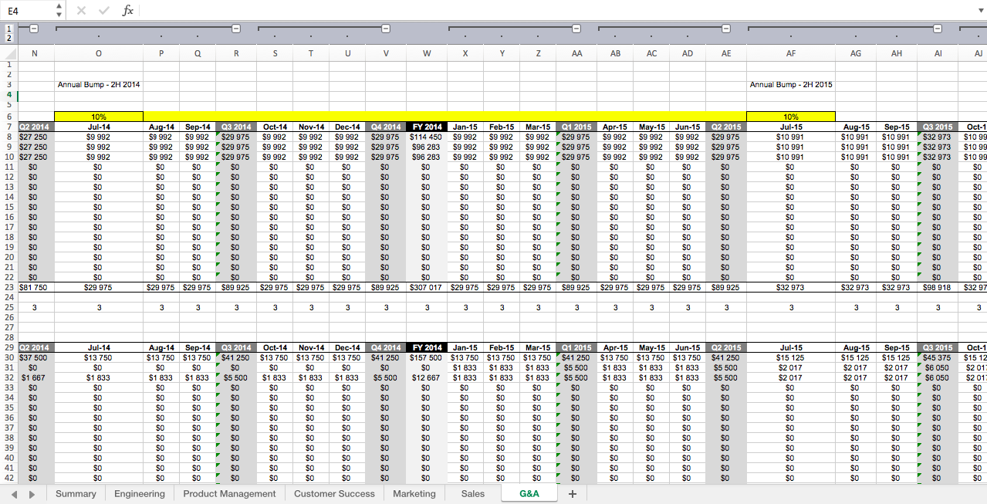Select the $81 750 total cell
The height and width of the screenshot is (504, 987).
[x=35, y=287]
